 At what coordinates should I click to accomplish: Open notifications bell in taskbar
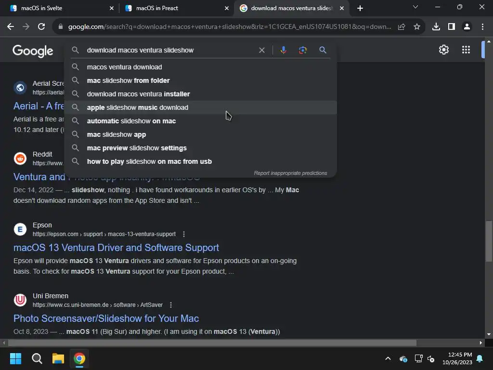pos(480,358)
